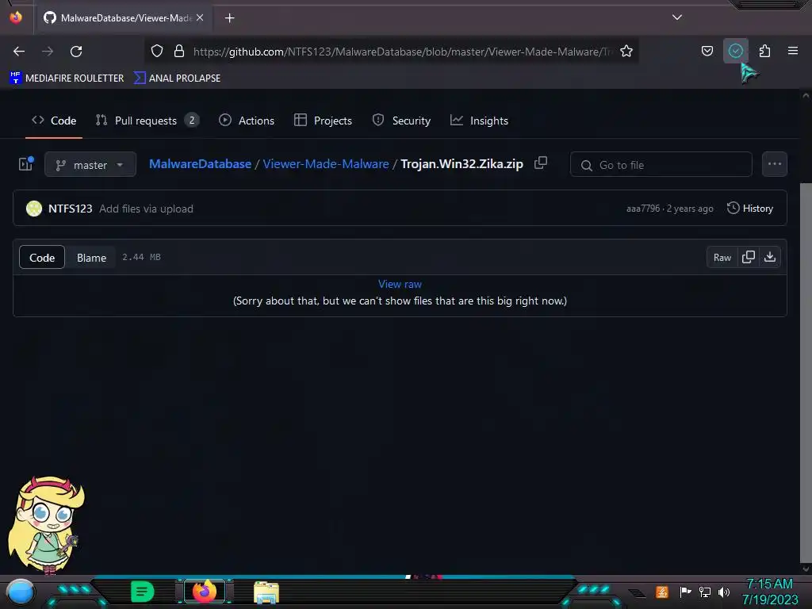
Task: Open the Firefox extensions puzzle icon
Action: click(x=764, y=51)
